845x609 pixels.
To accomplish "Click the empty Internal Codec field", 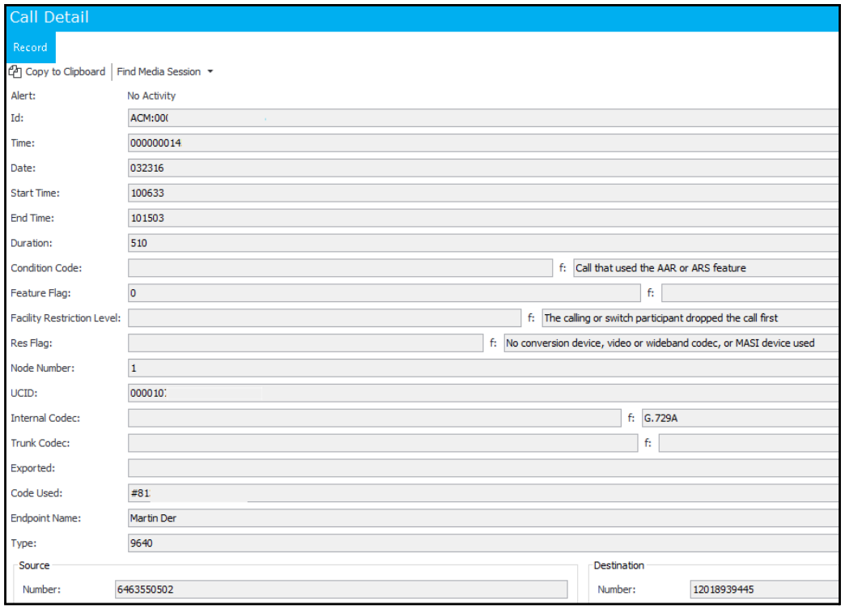I will pos(375,418).
